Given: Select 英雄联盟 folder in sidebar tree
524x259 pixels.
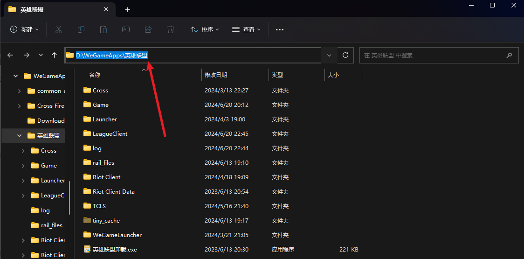Looking at the screenshot, I should click(x=48, y=135).
